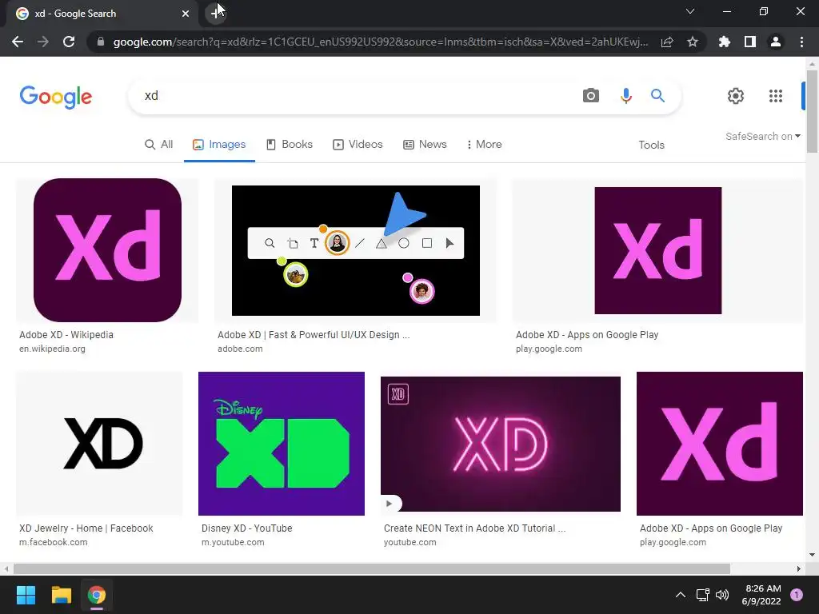Click the vertical scrollbar thumb

(x=812, y=110)
